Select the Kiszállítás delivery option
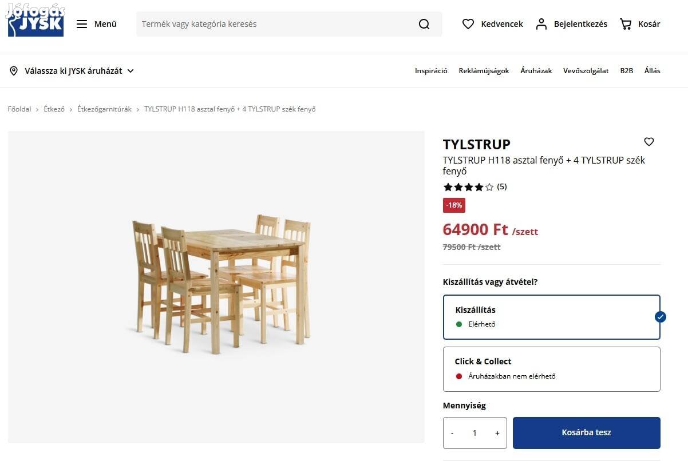Screen dimensions: 688x461 click(x=551, y=317)
